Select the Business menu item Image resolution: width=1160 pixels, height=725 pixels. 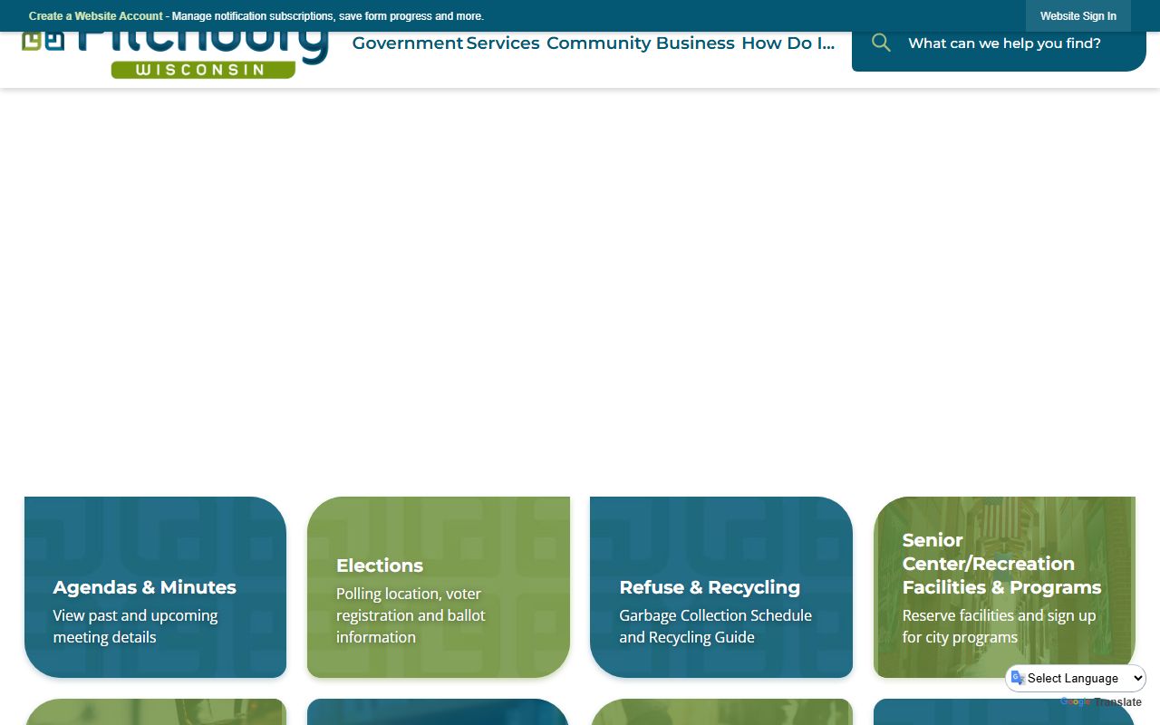[x=695, y=43]
